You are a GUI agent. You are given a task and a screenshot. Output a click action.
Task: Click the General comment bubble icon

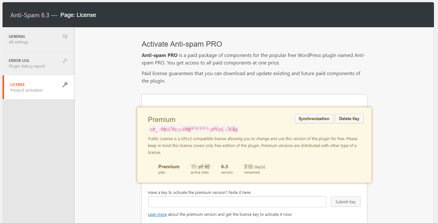[x=65, y=37]
